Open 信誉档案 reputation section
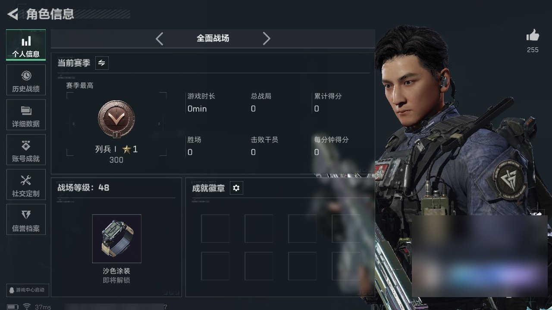 coord(26,220)
